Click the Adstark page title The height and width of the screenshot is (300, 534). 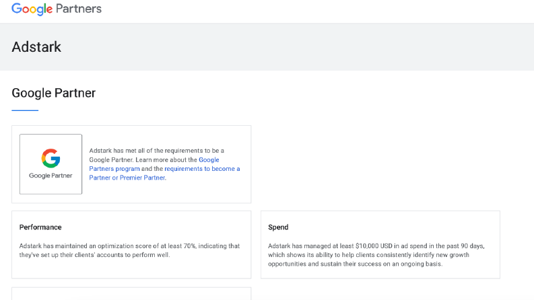pyautogui.click(x=36, y=47)
